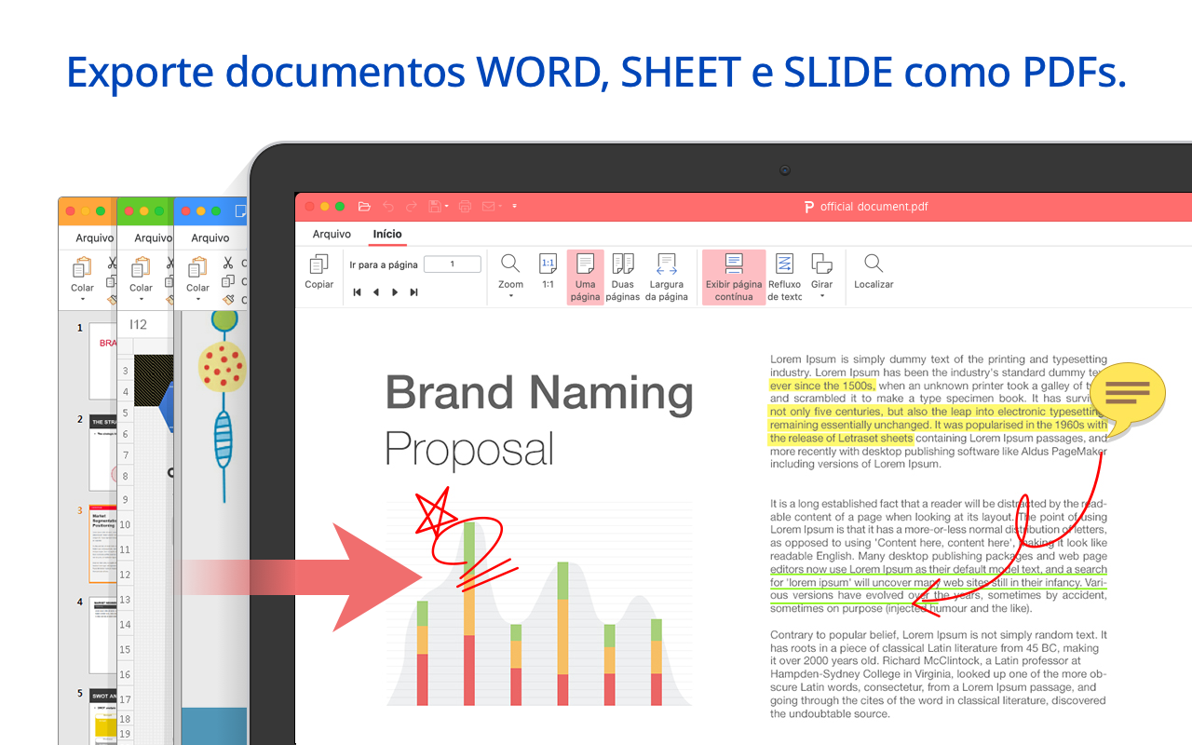The height and width of the screenshot is (745, 1192).
Task: Click the Zoom magnifier icon
Action: tap(510, 264)
